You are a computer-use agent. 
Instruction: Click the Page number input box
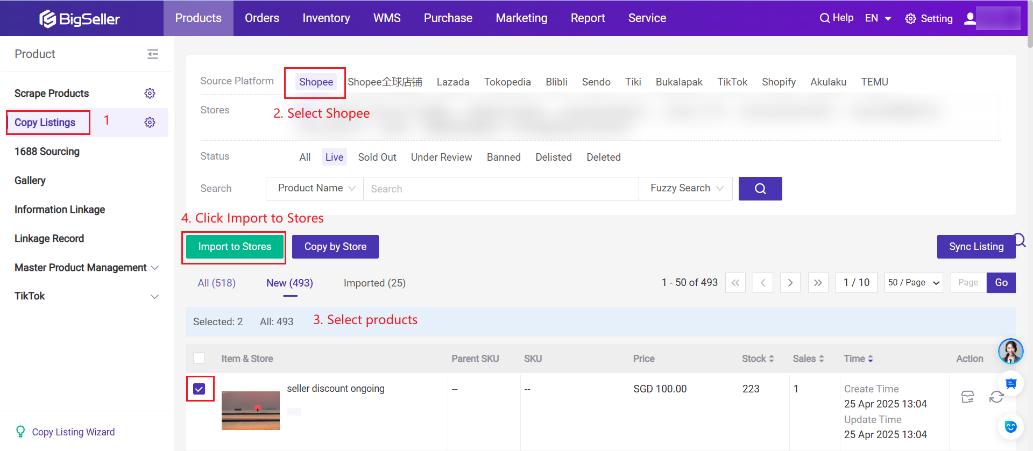[968, 283]
